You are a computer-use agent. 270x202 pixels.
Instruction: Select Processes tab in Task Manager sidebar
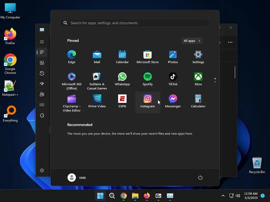(42, 52)
